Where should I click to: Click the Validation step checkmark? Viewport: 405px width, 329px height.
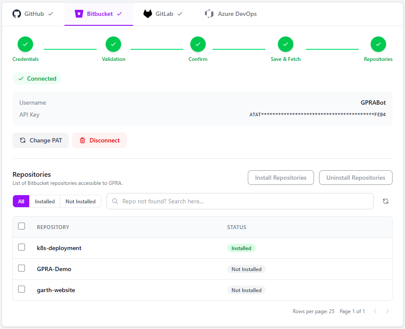[x=113, y=44]
